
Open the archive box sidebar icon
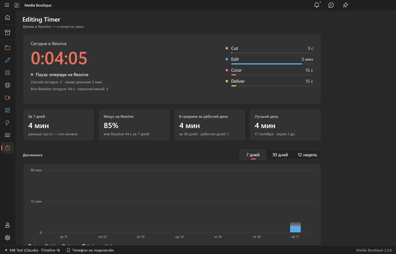click(x=8, y=33)
